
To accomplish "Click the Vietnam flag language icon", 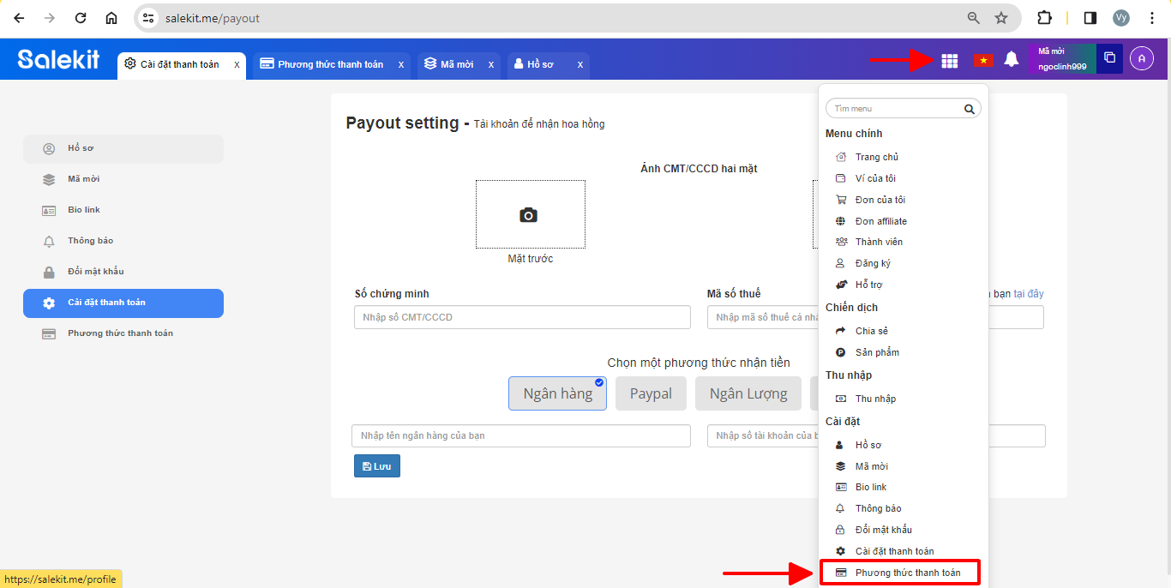I will (x=982, y=60).
